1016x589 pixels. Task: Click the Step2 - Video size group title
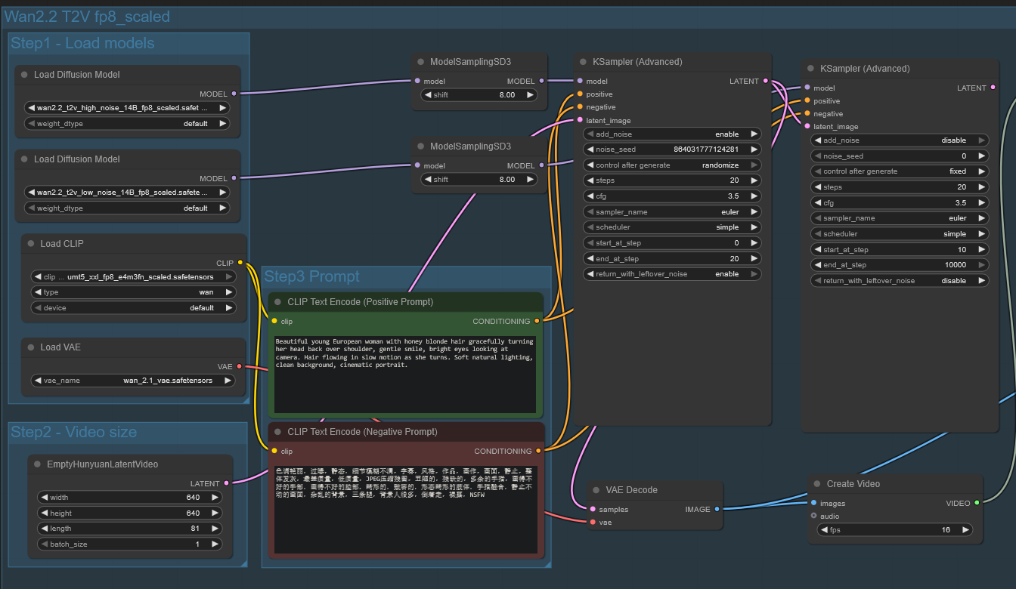coord(74,432)
